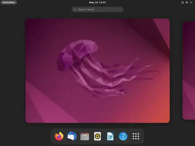Open LibreOffice Writer from the dock
Image resolution: width=195 pixels, height=146 pixels.
pyautogui.click(x=110, y=136)
